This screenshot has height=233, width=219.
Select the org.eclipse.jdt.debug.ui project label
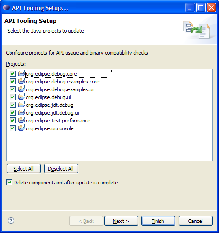point(52,113)
